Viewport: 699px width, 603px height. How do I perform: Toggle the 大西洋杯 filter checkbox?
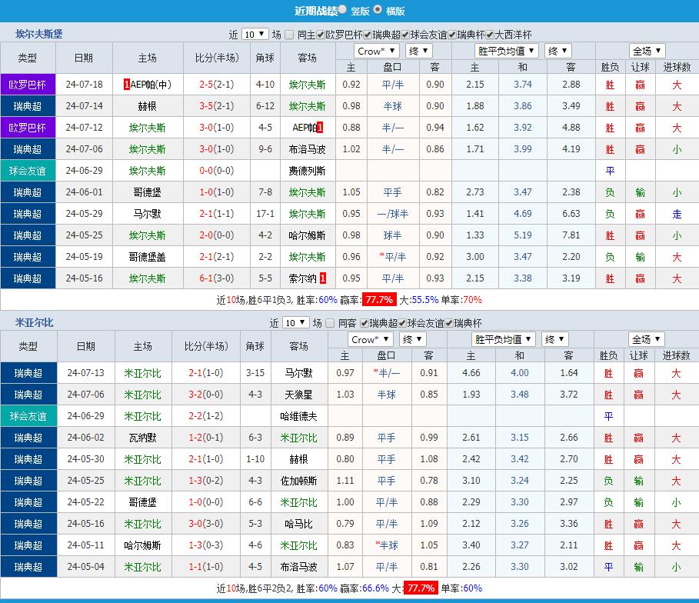coord(490,35)
